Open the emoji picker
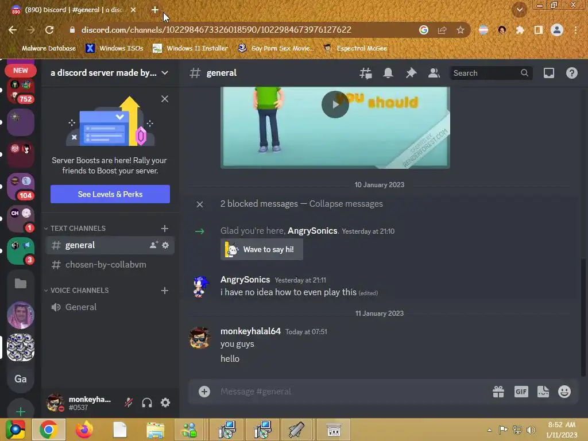This screenshot has width=588, height=441. point(564,392)
